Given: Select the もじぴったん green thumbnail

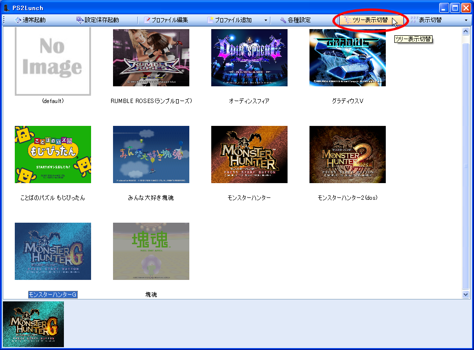Looking at the screenshot, I should [53, 154].
